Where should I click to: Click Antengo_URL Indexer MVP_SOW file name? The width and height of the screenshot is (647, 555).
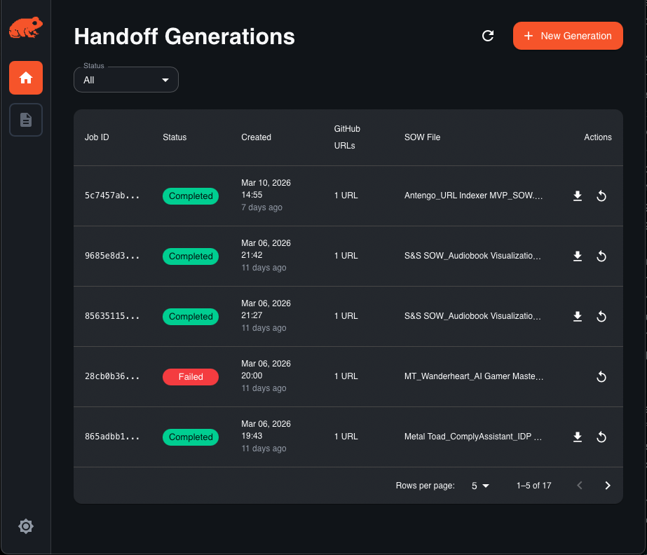pos(473,196)
